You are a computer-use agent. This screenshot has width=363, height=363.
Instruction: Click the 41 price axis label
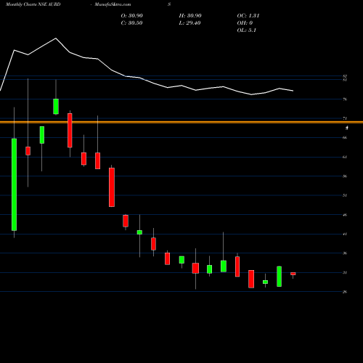(x=345, y=234)
